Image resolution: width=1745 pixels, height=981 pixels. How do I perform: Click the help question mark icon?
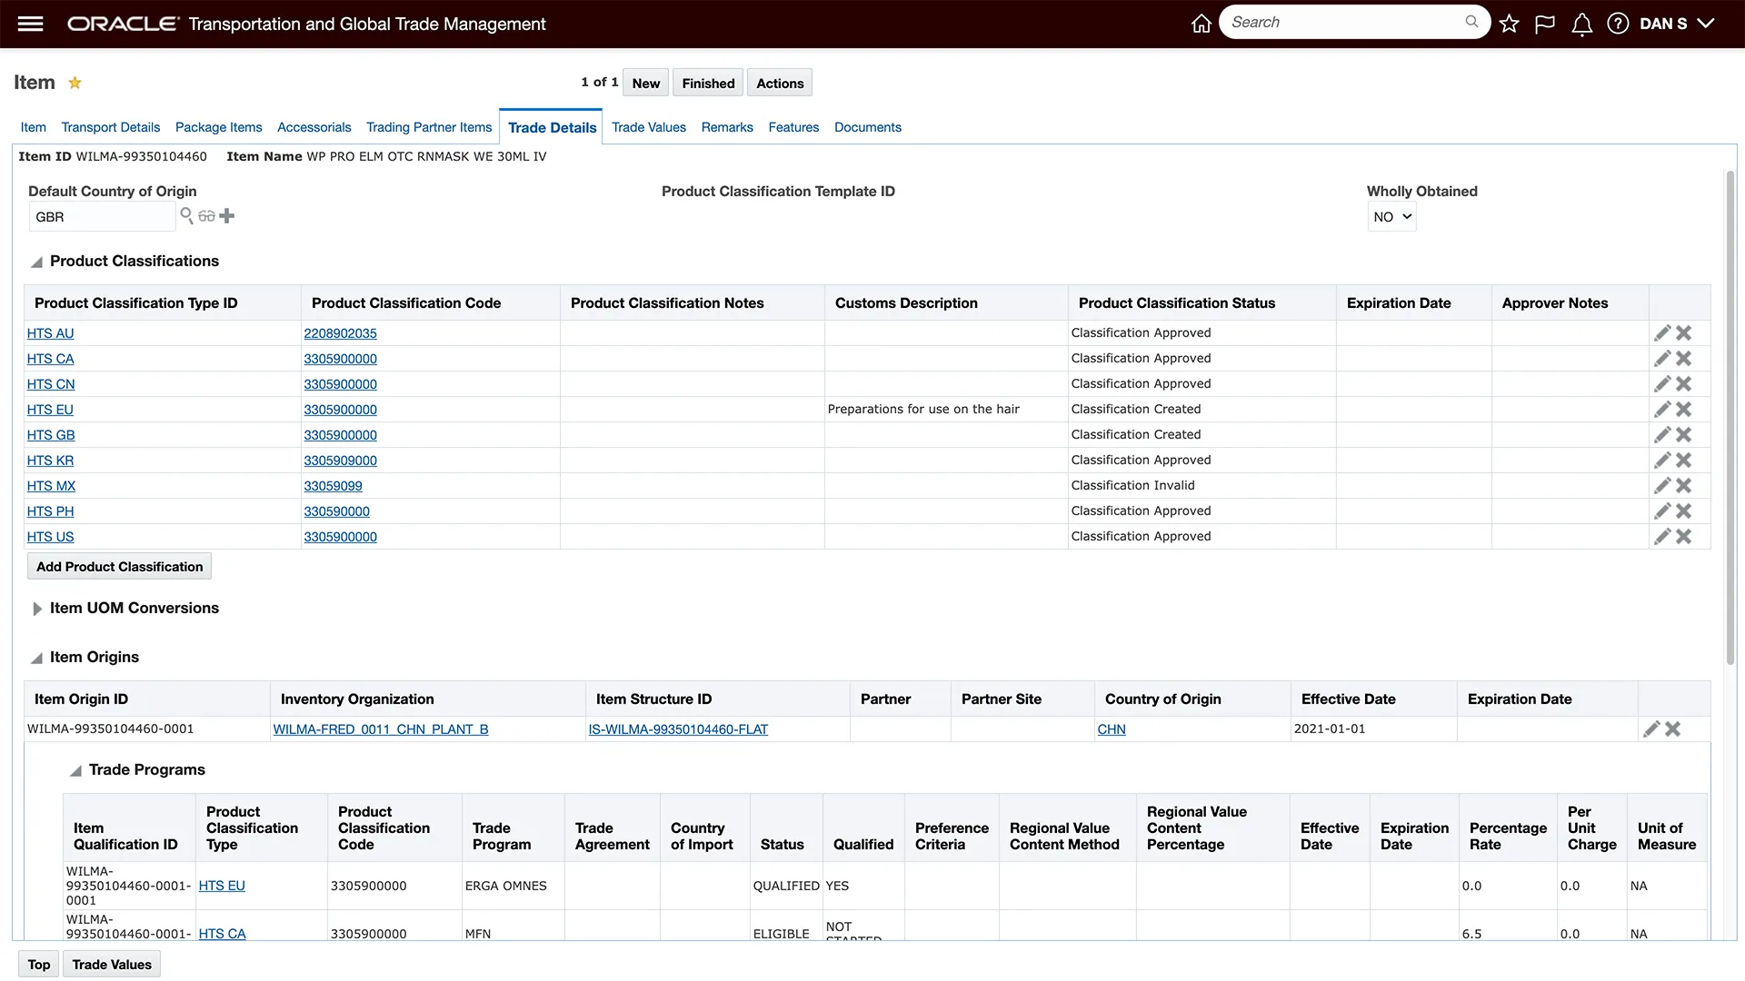pyautogui.click(x=1618, y=24)
